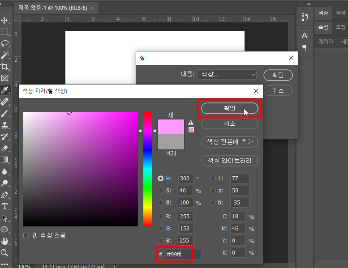
Task: Pick the Magic Wand tool
Action: point(5,55)
